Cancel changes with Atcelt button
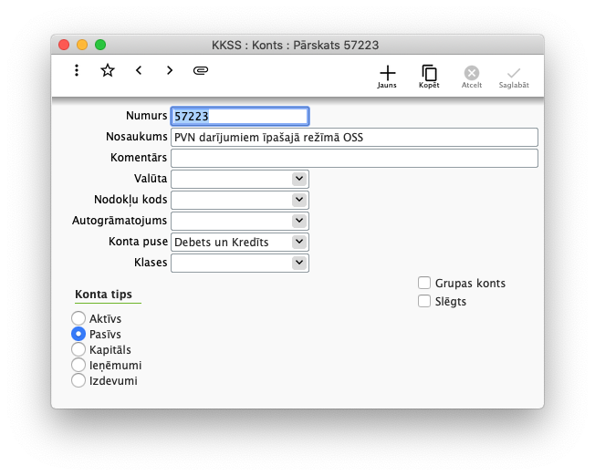Screen dimensions: 595x476 point(472,77)
